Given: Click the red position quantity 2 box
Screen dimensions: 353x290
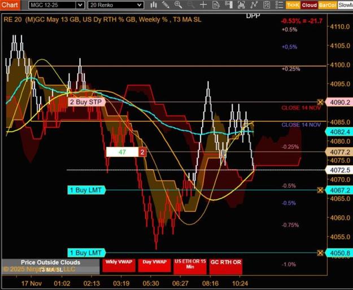Looking at the screenshot, I should [142, 152].
